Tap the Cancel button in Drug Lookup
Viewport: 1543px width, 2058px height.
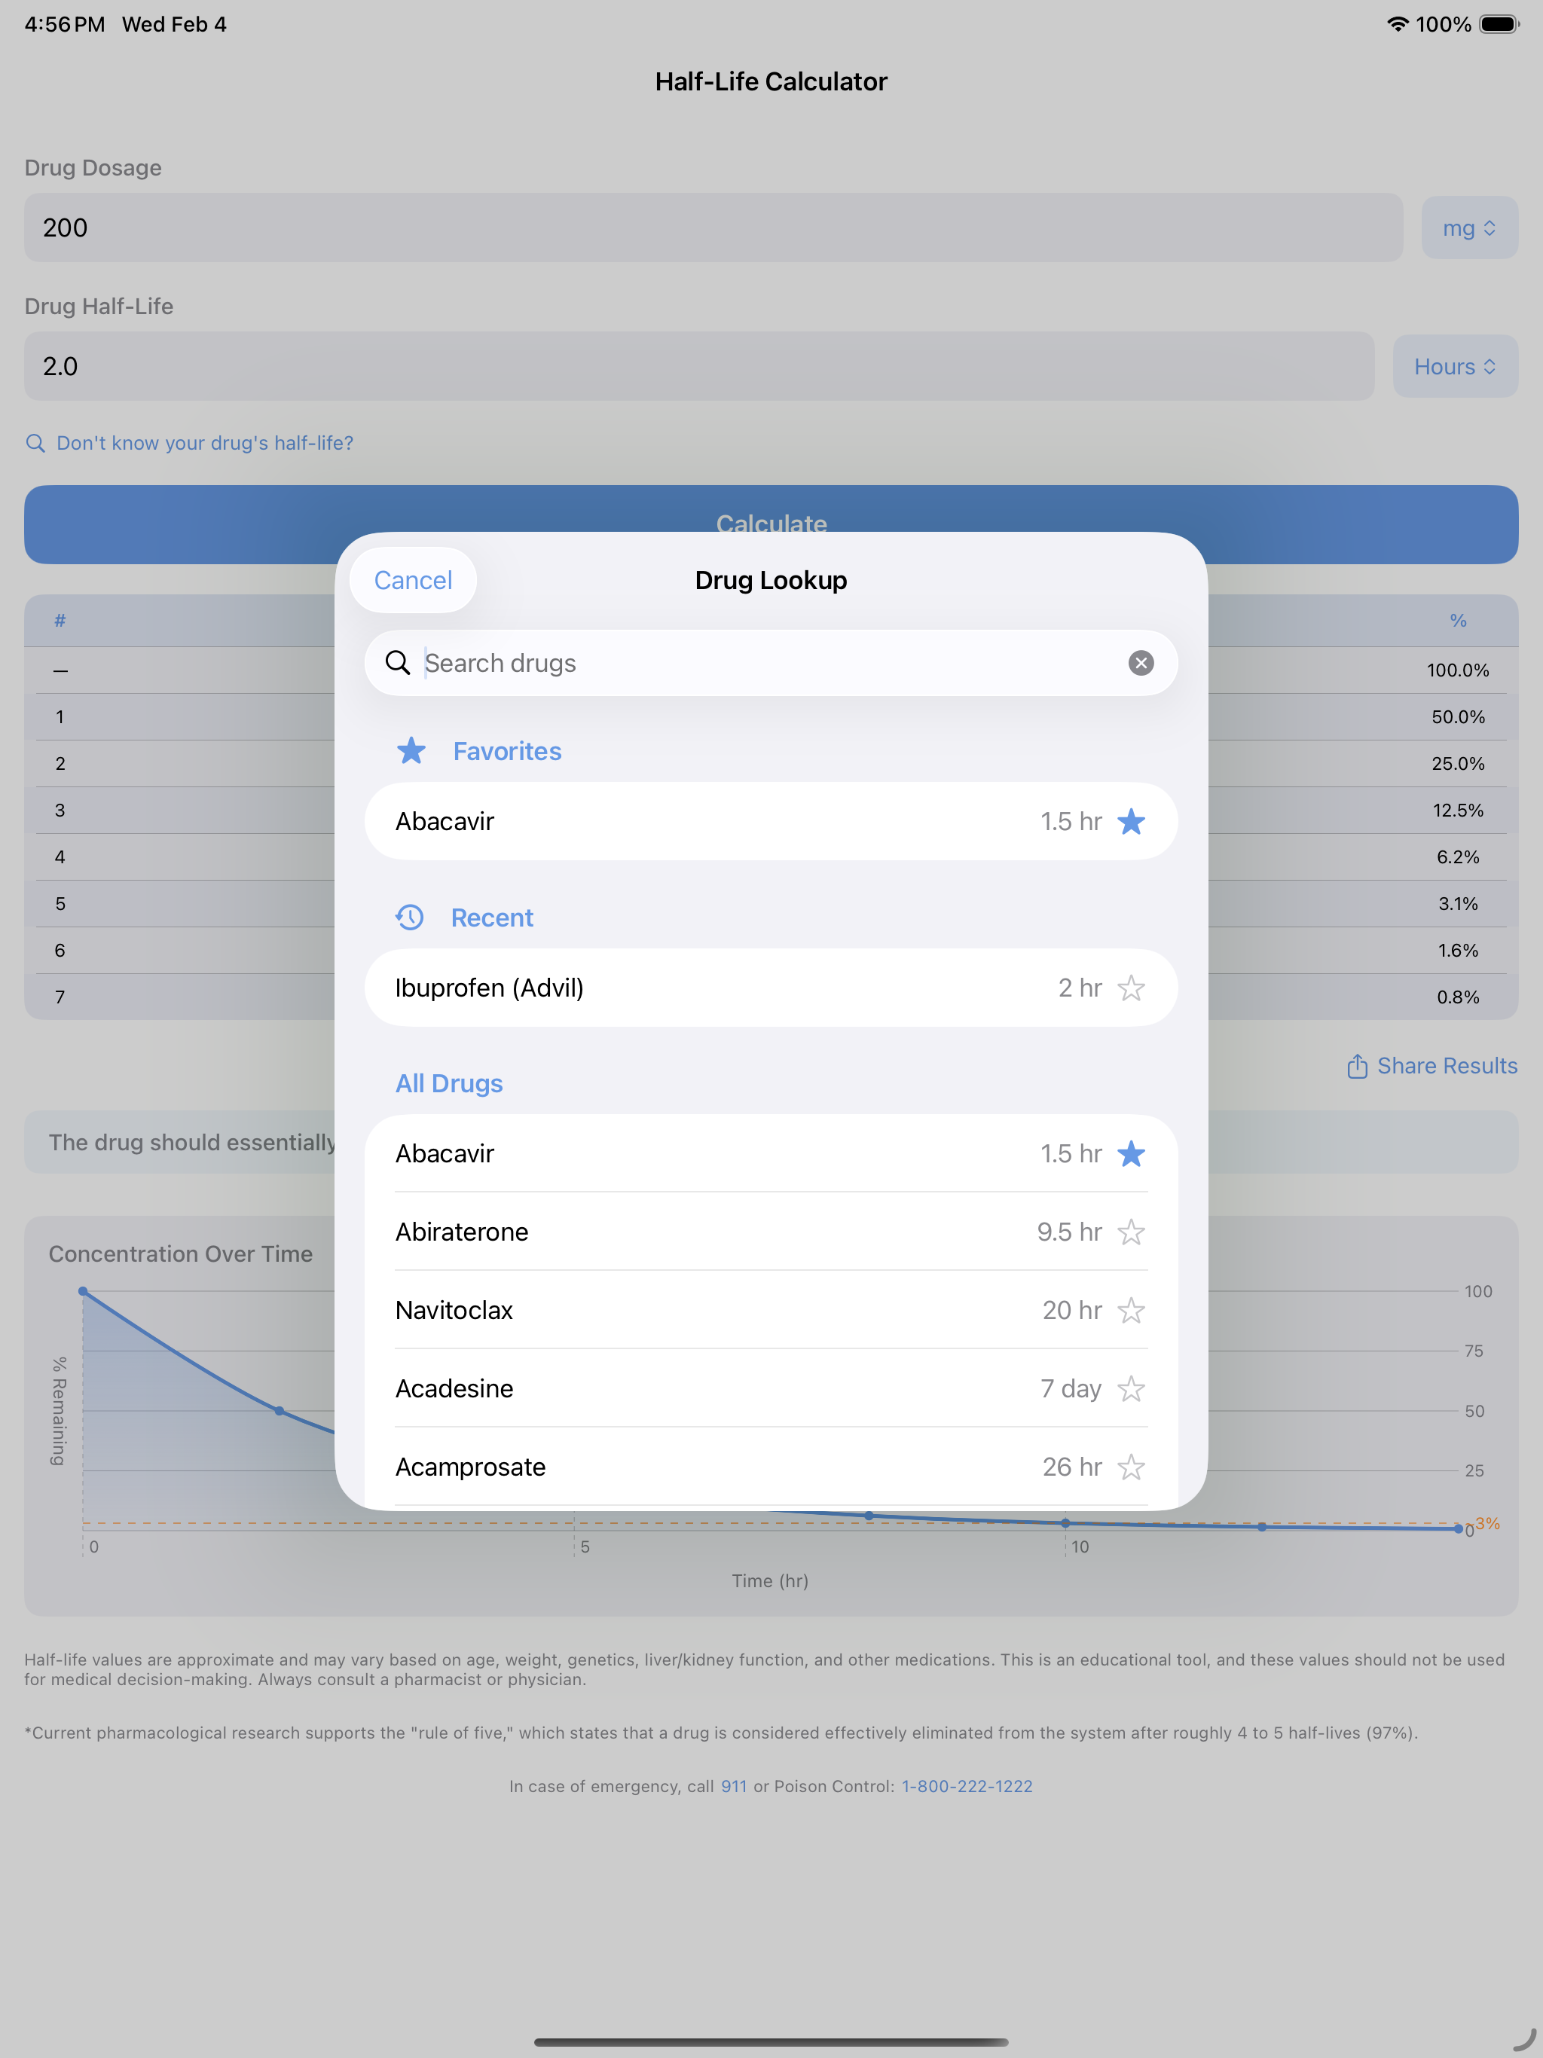412,579
